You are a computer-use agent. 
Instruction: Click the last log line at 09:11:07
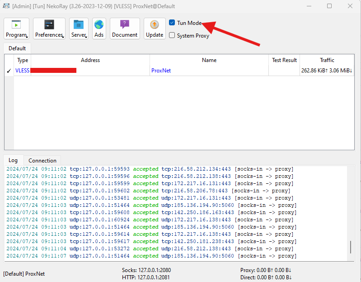[151, 256]
